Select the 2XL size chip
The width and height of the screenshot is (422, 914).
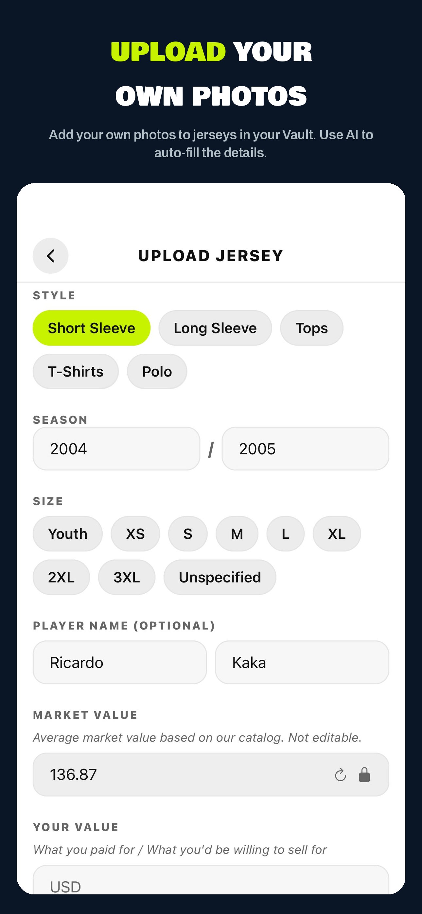point(61,577)
